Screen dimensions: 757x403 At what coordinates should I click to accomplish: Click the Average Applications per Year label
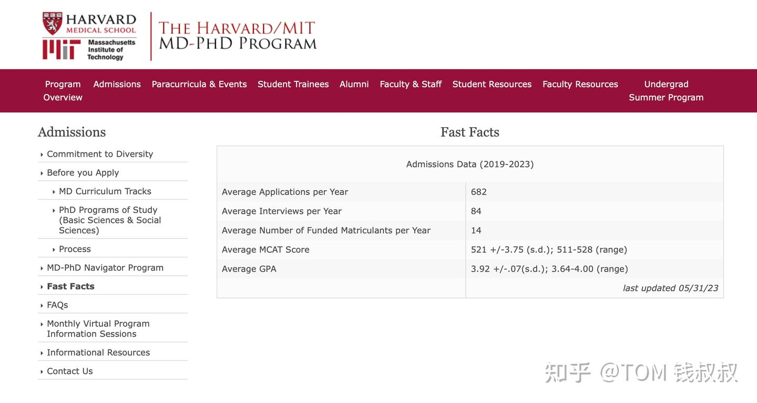285,192
